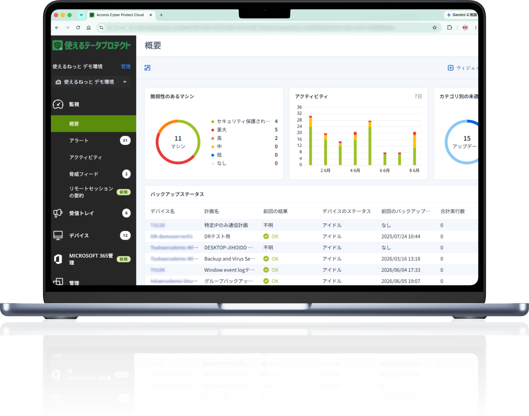The image size is (529, 416).
Task: Reload the page with refresh icon
Action: coord(78,28)
